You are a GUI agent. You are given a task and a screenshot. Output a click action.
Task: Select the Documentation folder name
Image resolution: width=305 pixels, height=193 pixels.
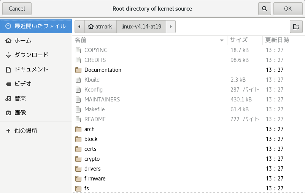click(x=103, y=70)
